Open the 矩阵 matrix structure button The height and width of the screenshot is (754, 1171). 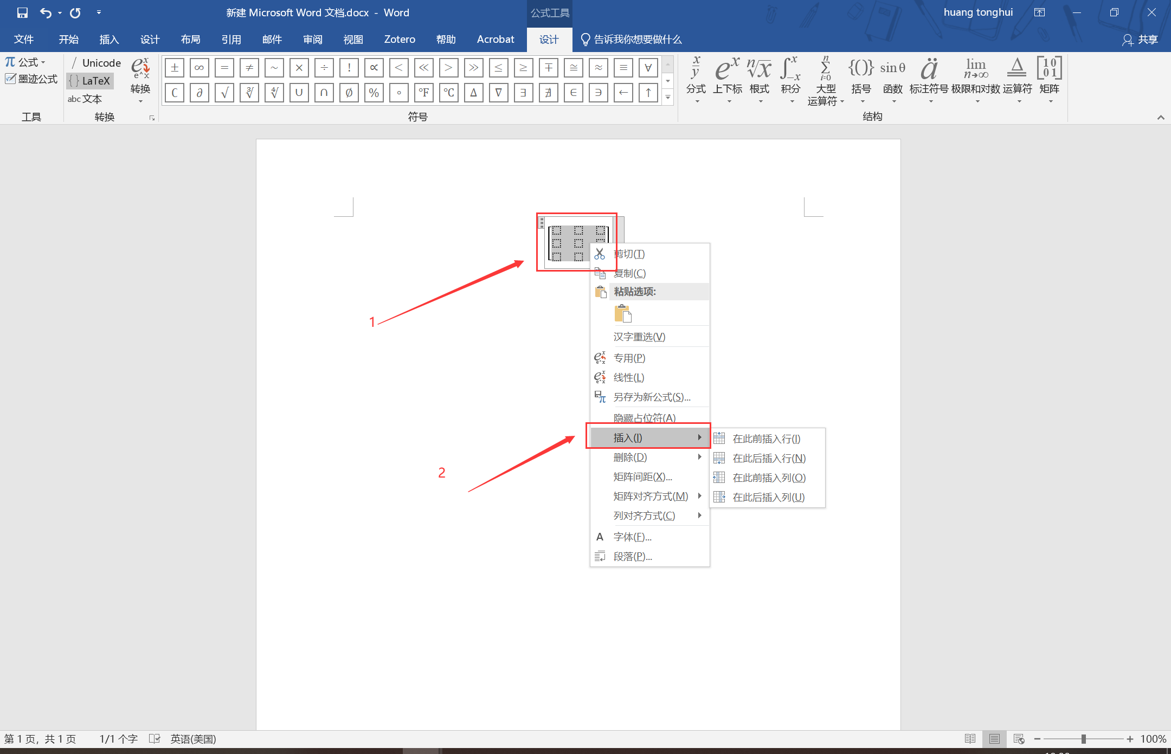[x=1049, y=79]
